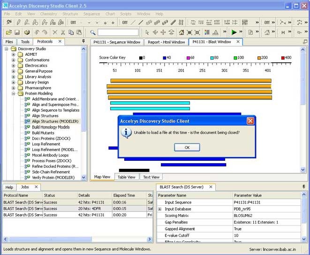310x255 pixels.
Task: Select the four-arrow translate tool
Action: click(x=163, y=32)
